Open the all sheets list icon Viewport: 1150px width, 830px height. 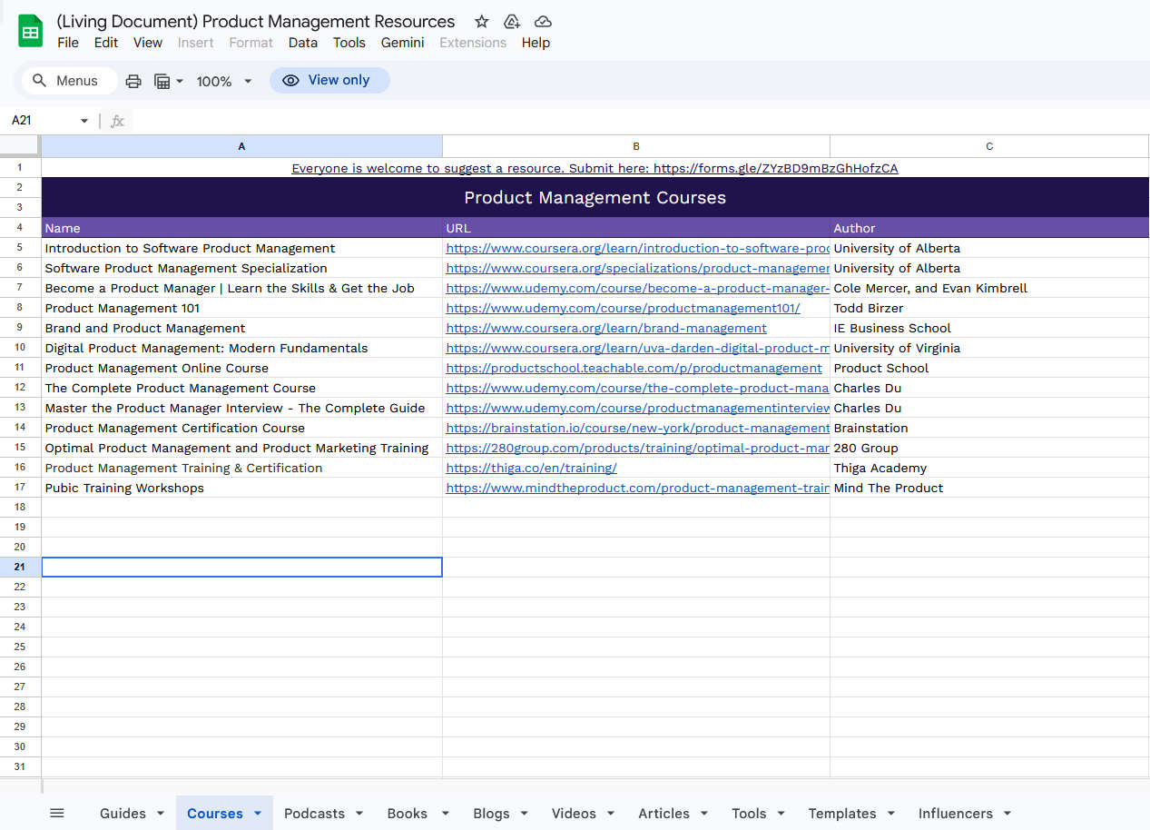coord(57,813)
